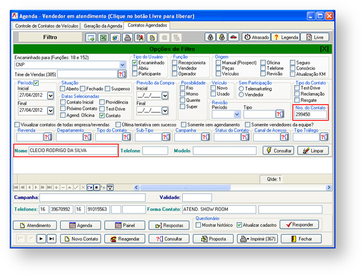This screenshot has height=276, width=363.
Task: Click the grid refresh navigator icon
Action: pyautogui.click(x=90, y=187)
